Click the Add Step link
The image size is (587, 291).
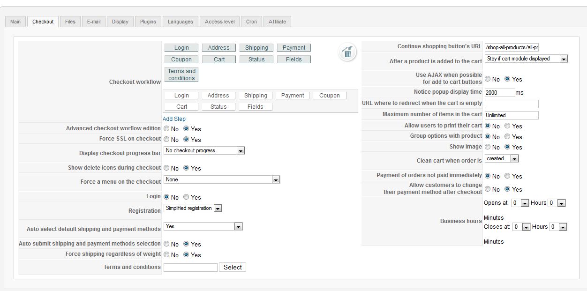(174, 119)
